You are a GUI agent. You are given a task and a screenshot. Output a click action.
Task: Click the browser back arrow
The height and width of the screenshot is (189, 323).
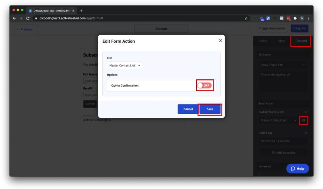pos(14,18)
